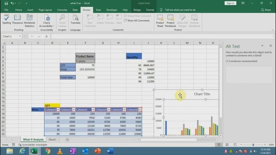Image resolution: width=276 pixels, height=155 pixels.
Task: Click the insert function fx icon
Action: coord(47,36)
